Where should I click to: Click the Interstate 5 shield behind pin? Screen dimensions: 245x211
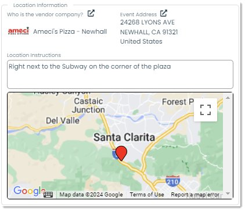pos(114,154)
